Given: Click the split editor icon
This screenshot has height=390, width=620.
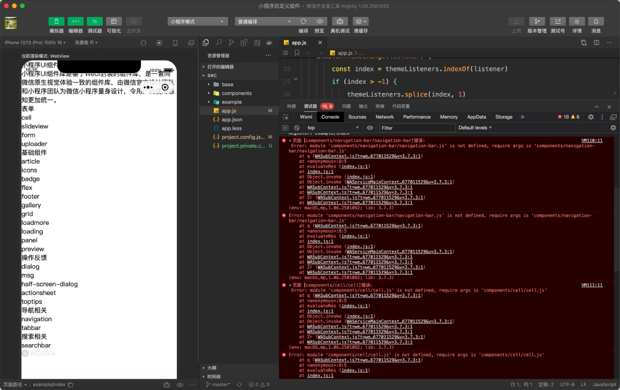Looking at the screenshot, I should click(596, 43).
